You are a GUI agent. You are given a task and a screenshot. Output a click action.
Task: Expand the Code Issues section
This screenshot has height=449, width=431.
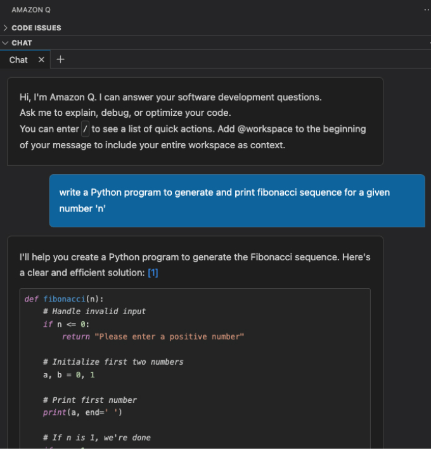pos(5,28)
